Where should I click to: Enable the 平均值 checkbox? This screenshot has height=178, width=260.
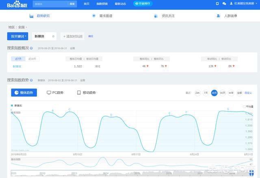pos(244,107)
